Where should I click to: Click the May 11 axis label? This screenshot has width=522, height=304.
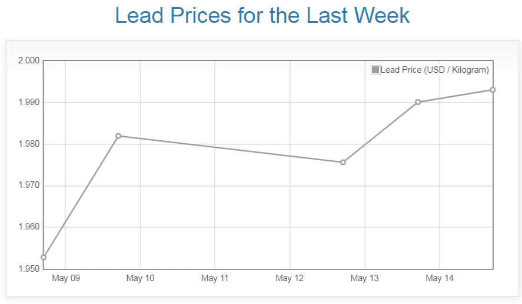pos(215,278)
